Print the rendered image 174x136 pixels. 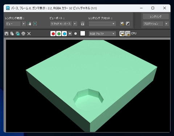[x=23, y=34]
